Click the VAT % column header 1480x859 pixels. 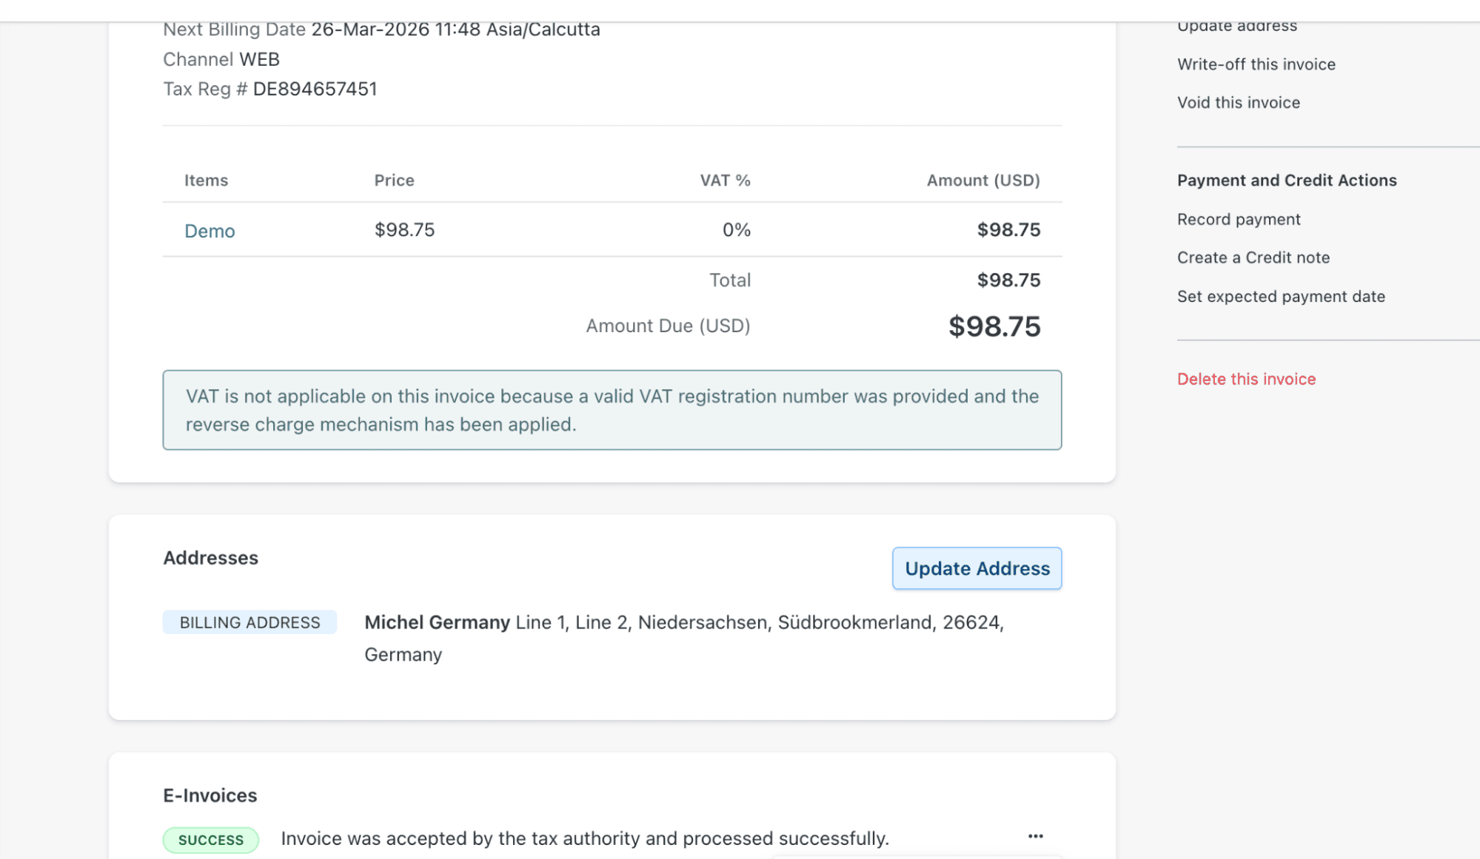click(x=724, y=181)
